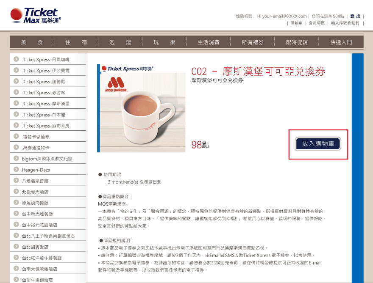373x283 pixels.
Task: Open the 住宿 menu
Action: click(76, 42)
